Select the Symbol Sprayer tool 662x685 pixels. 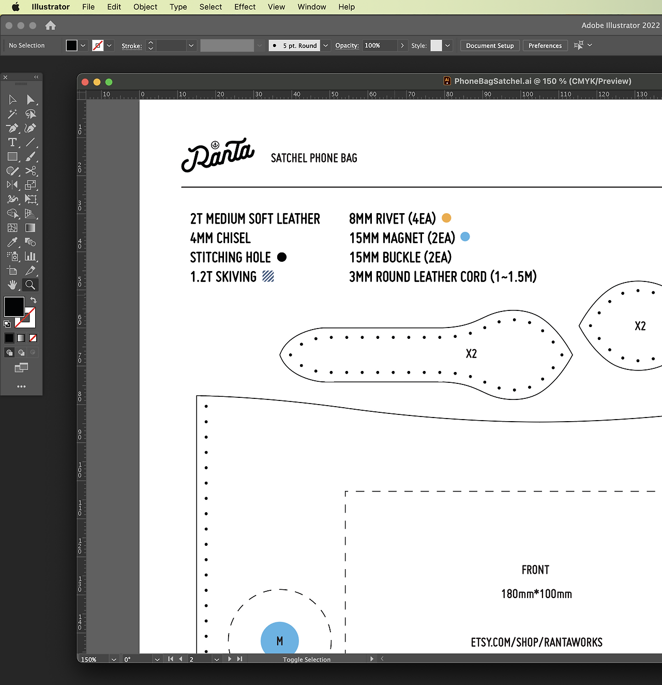(x=13, y=256)
